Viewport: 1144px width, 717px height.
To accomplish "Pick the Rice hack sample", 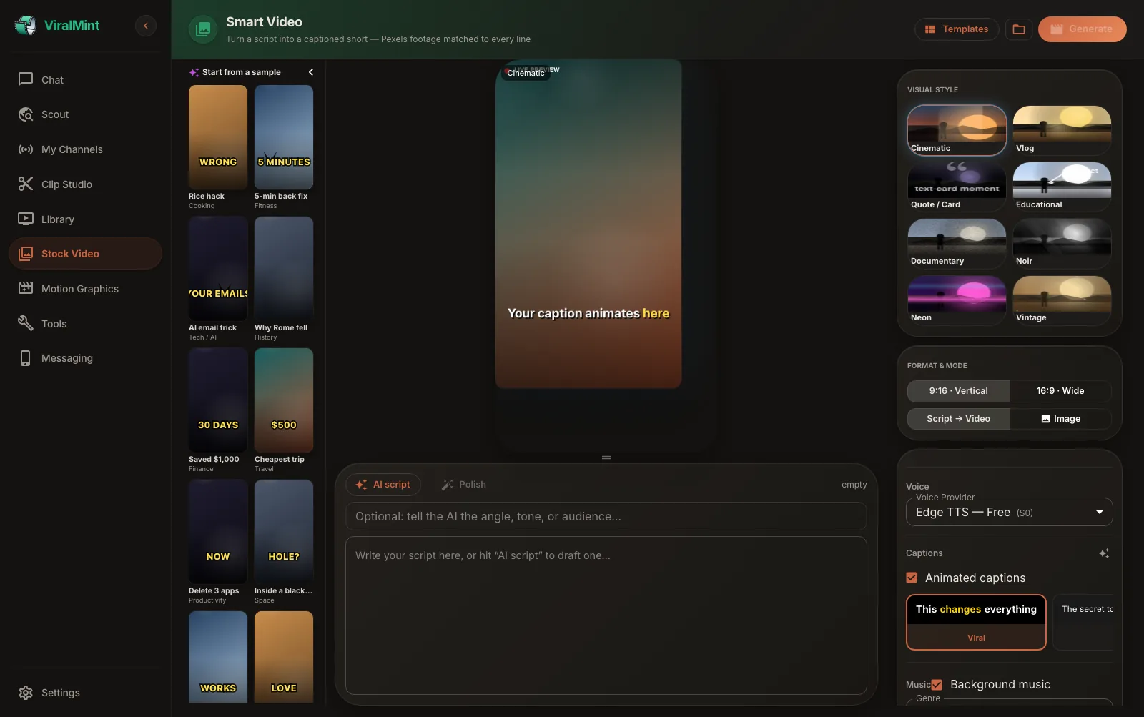I will click(x=218, y=147).
